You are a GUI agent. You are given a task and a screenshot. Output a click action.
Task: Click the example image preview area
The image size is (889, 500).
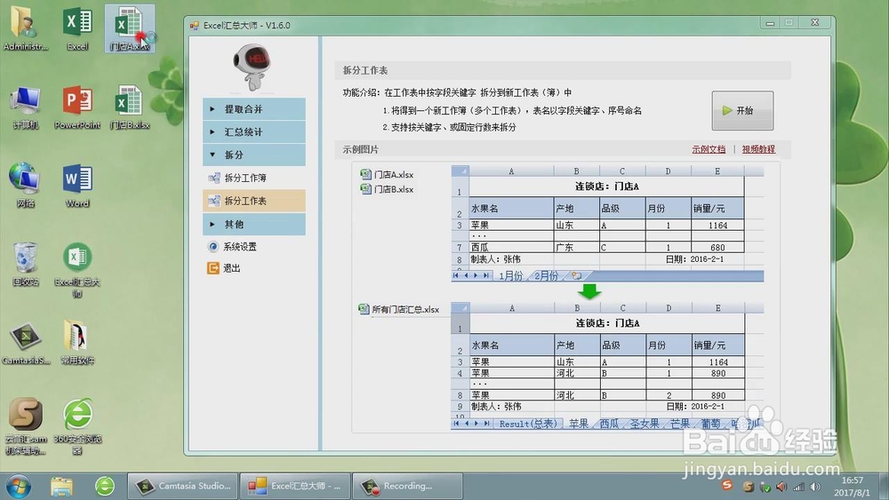coord(565,298)
